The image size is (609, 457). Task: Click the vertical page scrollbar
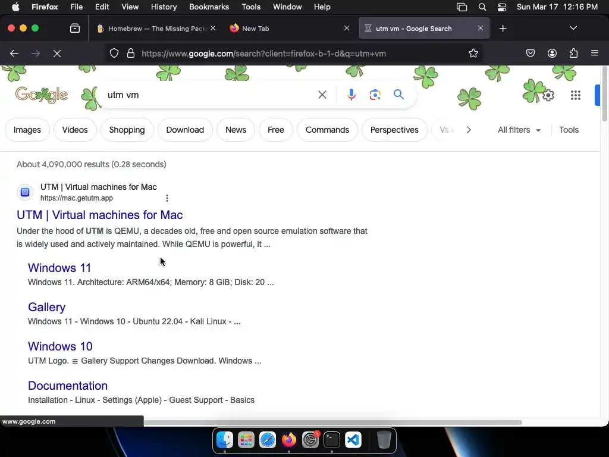click(604, 94)
